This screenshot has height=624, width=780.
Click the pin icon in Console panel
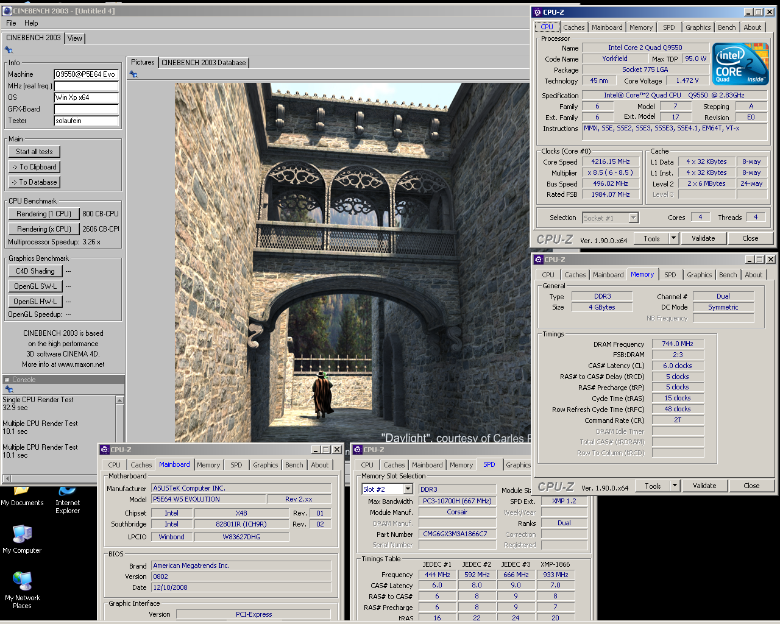(9, 389)
